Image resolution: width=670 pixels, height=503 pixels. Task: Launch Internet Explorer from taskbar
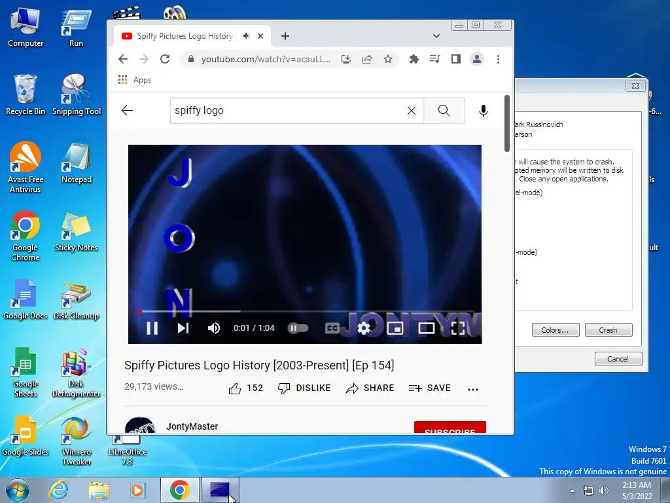coord(58,490)
